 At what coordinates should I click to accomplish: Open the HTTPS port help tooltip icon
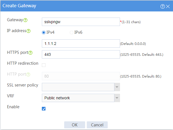point(30,53)
